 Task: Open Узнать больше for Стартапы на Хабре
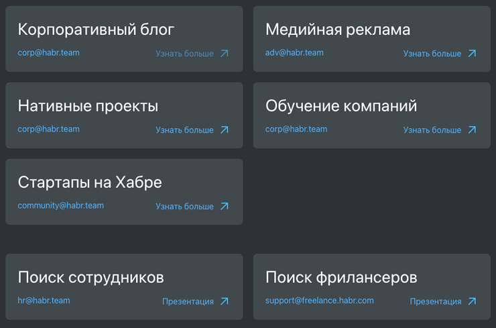click(x=184, y=207)
